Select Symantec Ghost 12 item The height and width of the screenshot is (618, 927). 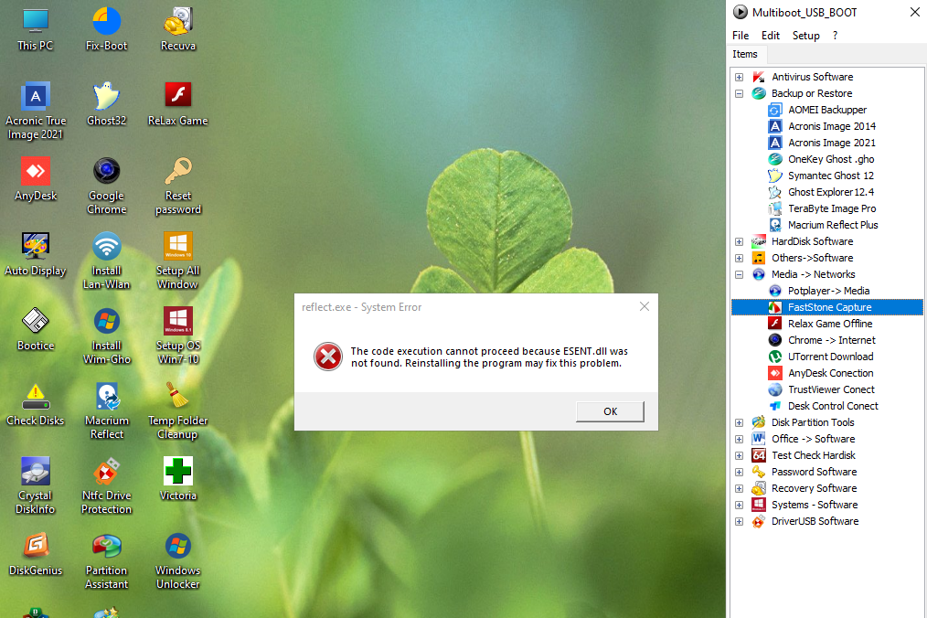(x=831, y=176)
